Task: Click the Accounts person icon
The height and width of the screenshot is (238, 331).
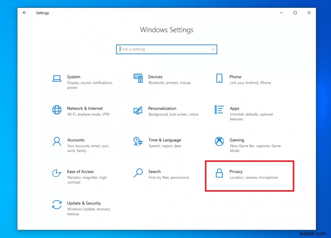Action: (57, 141)
